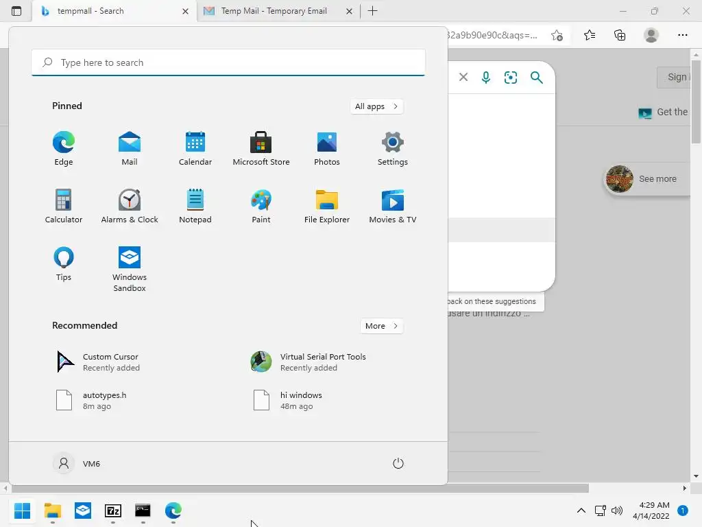Open the autotypes.h file
702x527 pixels.
92,400
